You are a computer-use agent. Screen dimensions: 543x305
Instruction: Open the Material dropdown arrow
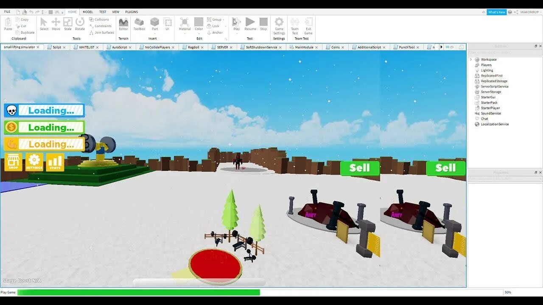[185, 33]
